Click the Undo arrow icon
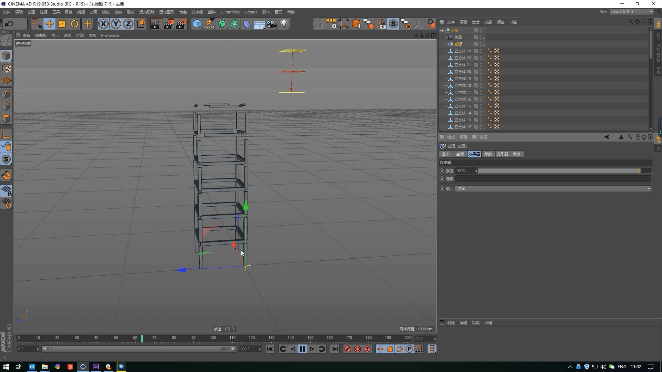Image resolution: width=662 pixels, height=372 pixels. (9, 24)
